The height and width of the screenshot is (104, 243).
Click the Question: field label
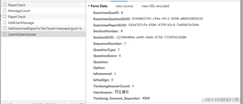coord(101,62)
